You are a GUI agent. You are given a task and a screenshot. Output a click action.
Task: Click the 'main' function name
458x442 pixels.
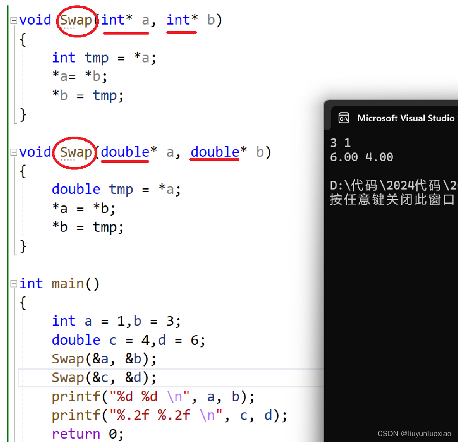68,284
